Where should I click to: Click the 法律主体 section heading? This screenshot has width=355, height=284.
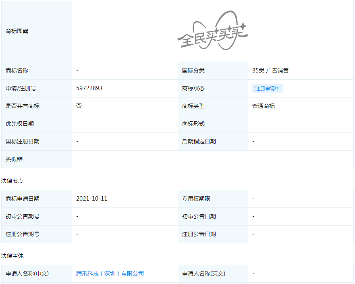click(12, 256)
